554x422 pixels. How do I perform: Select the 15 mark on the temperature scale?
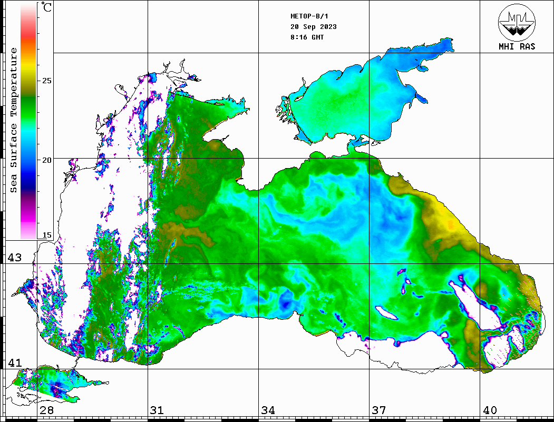[x=47, y=235]
